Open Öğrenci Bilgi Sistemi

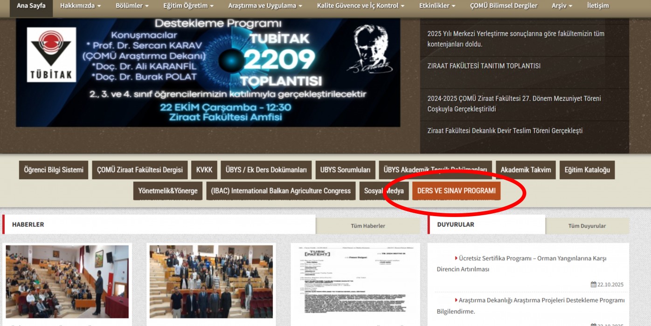(x=54, y=170)
